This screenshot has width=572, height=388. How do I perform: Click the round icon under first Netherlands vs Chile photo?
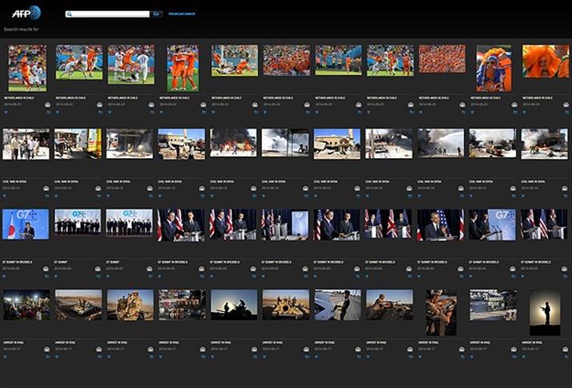[48, 105]
